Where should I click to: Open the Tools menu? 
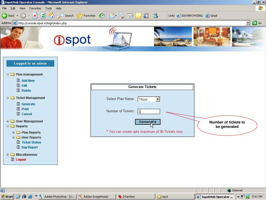click(49, 8)
